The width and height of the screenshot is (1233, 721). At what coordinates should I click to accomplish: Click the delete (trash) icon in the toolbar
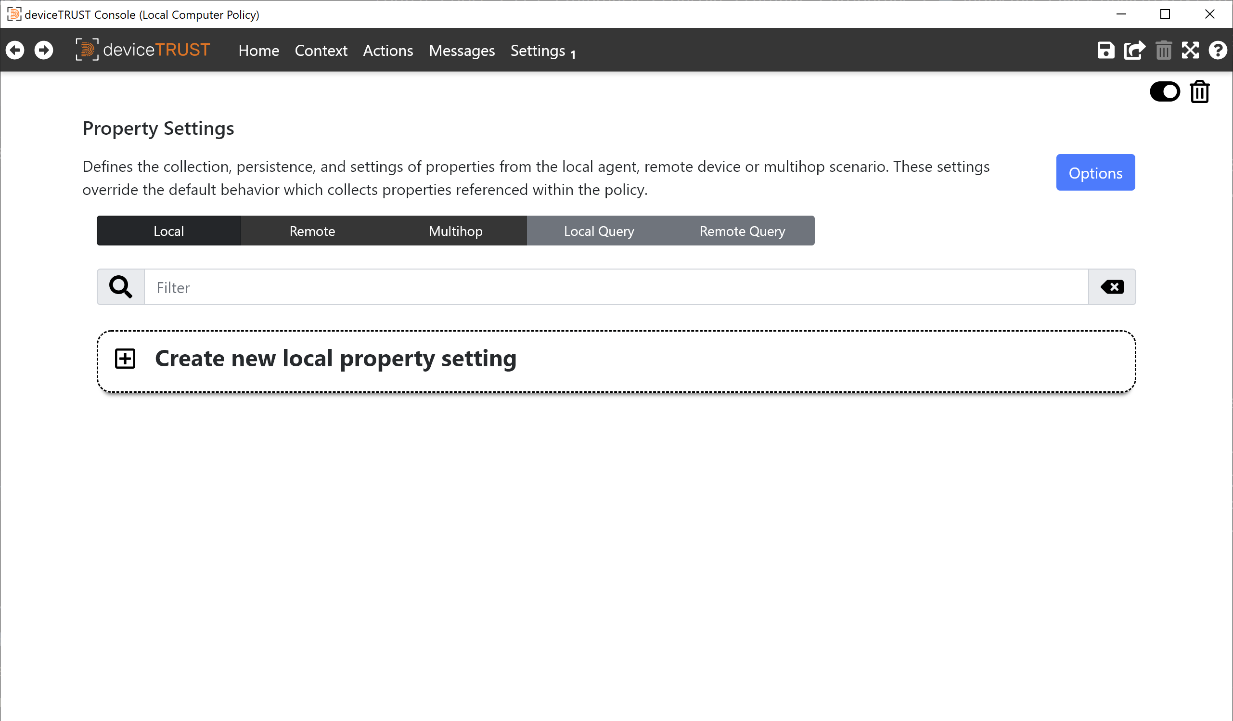pos(1164,50)
